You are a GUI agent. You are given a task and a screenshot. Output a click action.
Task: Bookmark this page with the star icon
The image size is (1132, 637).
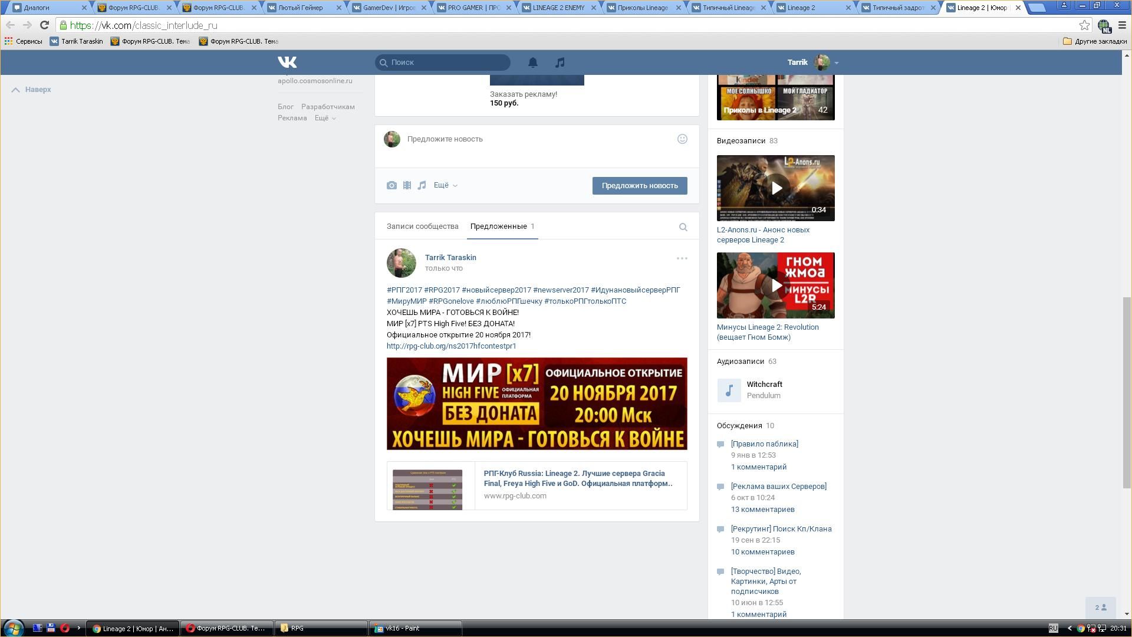[x=1084, y=25]
